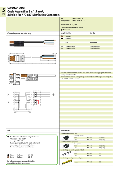Click the 'PVC' column label above item numbers
The width and height of the screenshot is (121, 172).
67,42
